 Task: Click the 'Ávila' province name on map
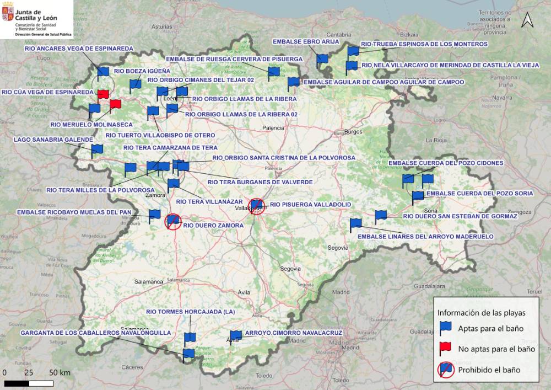pos(244,292)
